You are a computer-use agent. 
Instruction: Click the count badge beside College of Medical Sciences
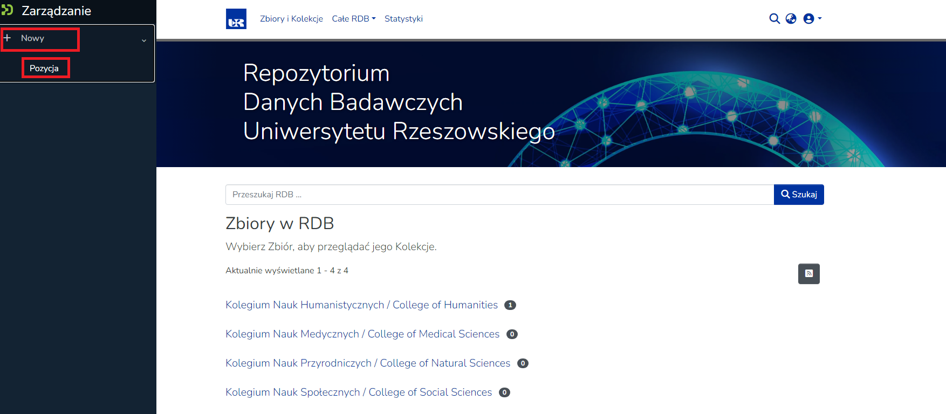coord(512,334)
